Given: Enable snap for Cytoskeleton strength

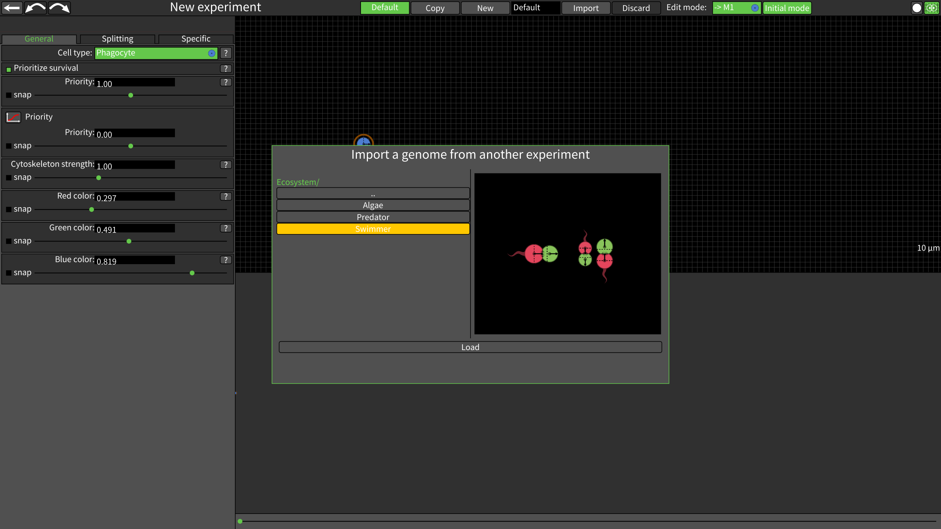Looking at the screenshot, I should (9, 178).
